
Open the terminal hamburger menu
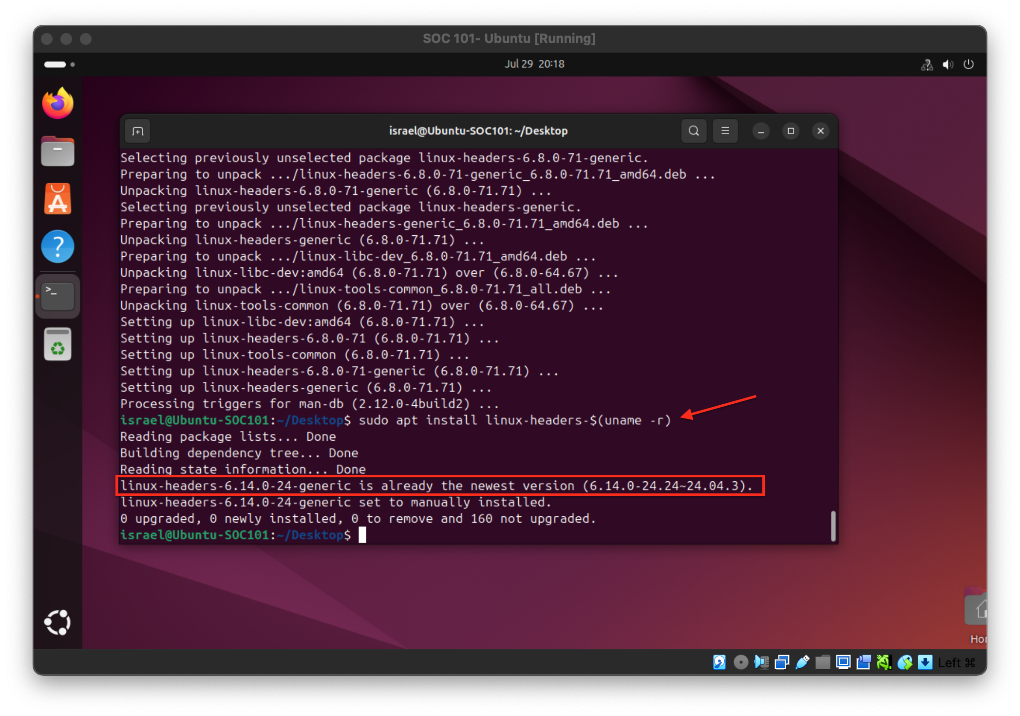[x=725, y=131]
